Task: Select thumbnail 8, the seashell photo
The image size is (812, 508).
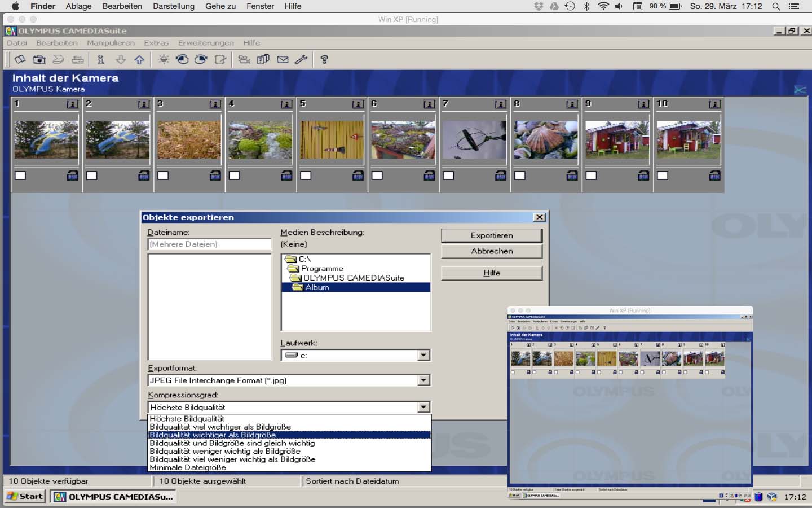Action: [546, 140]
